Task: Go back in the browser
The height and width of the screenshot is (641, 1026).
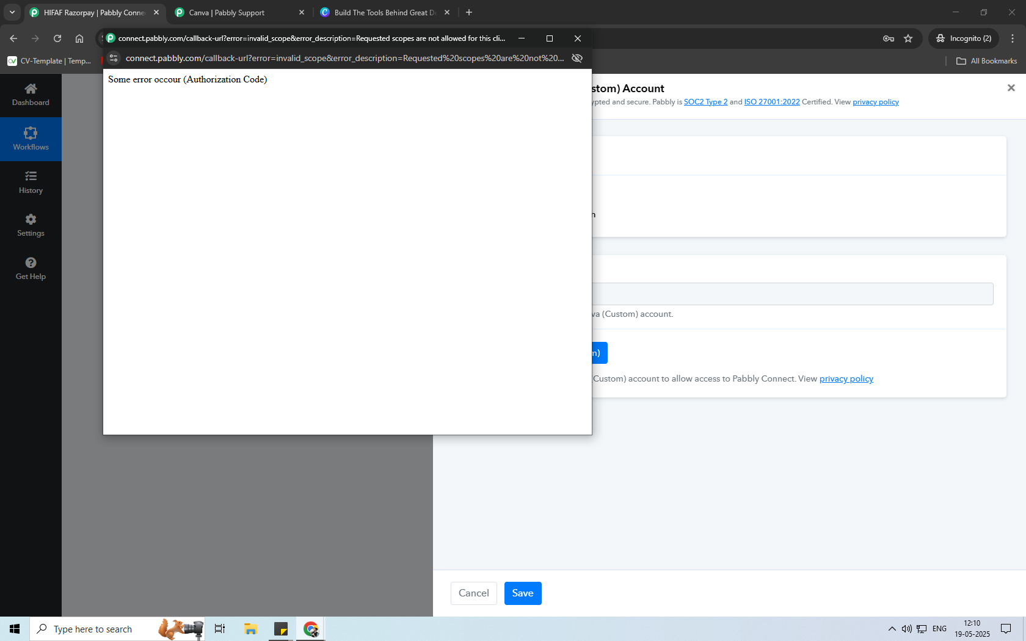Action: pos(13,38)
